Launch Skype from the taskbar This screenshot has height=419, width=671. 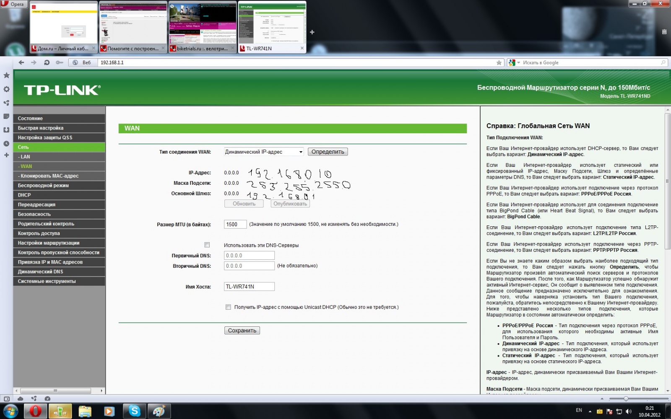(134, 411)
